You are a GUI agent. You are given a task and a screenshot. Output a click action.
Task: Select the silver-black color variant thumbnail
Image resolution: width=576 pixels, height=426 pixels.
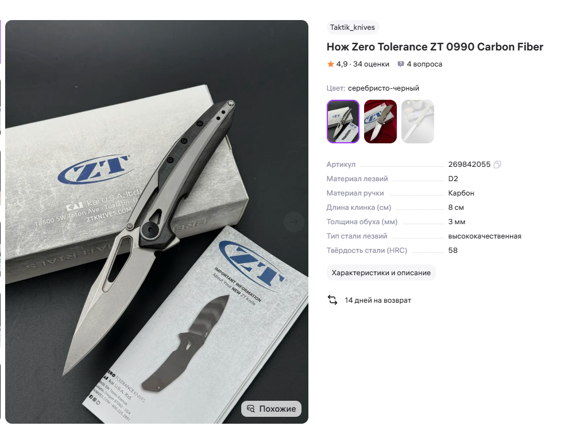[343, 122]
